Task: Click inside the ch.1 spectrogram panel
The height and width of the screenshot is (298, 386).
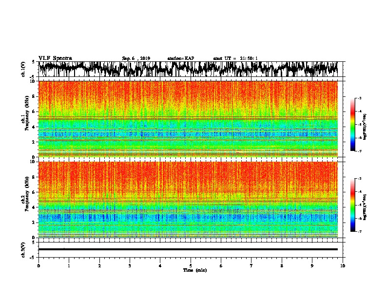Action: [x=188, y=119]
